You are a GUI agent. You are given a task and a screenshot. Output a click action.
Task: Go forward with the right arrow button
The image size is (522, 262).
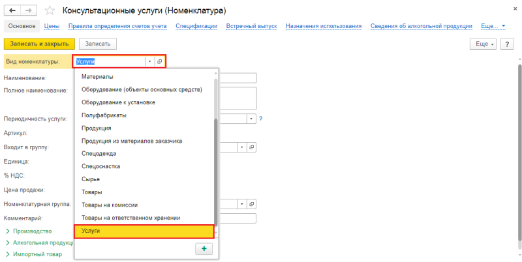click(29, 10)
